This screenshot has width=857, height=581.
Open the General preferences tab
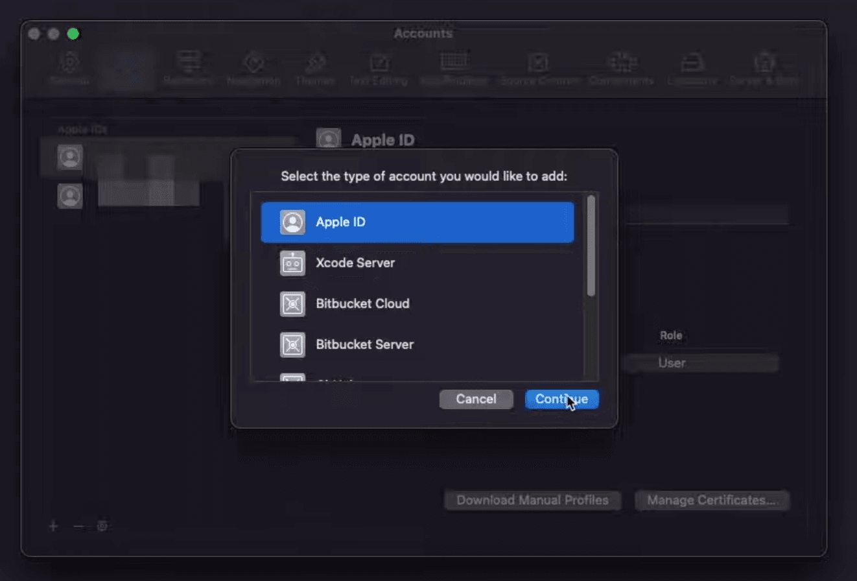coord(68,69)
